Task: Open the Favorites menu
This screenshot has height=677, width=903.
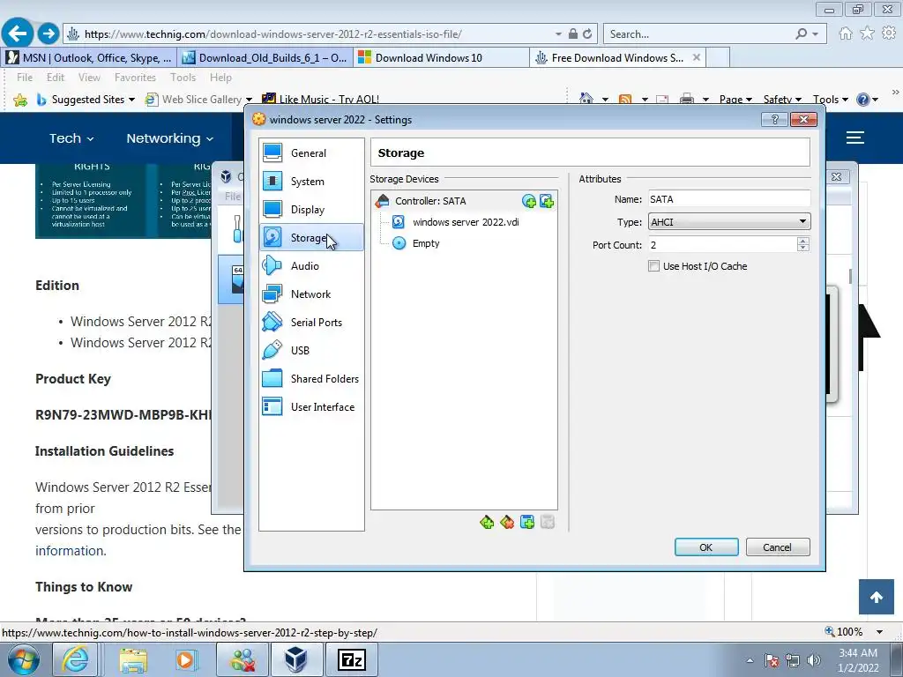Action: pos(135,78)
